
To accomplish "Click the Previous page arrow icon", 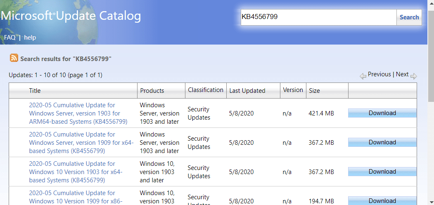I will (x=363, y=76).
